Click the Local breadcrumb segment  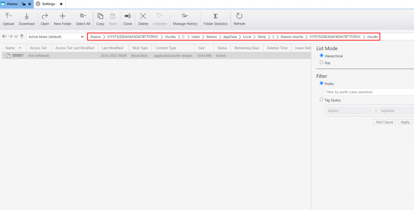[247, 37]
